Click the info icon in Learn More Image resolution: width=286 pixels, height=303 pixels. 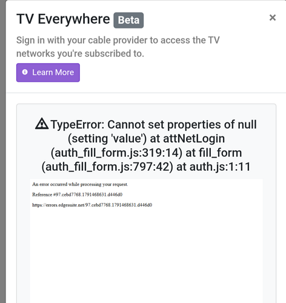point(25,72)
